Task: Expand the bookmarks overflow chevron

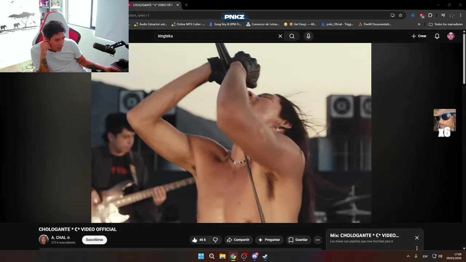Action: (419, 24)
